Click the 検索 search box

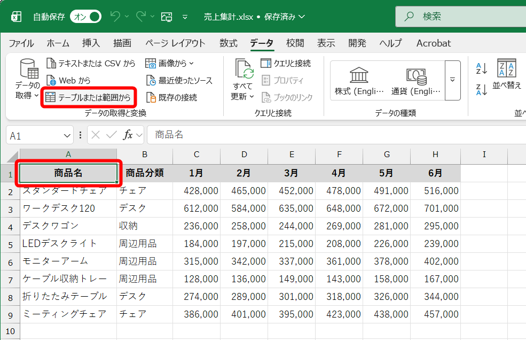tap(461, 17)
